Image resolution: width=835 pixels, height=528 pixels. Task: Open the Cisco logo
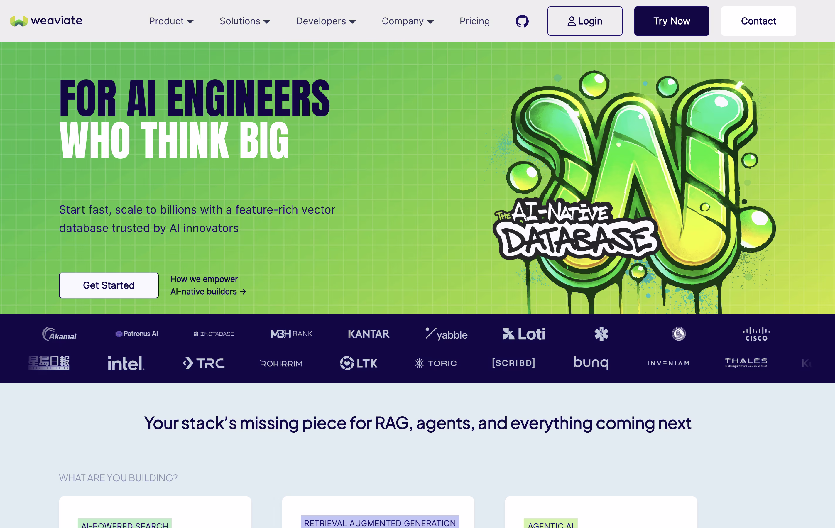point(756,334)
